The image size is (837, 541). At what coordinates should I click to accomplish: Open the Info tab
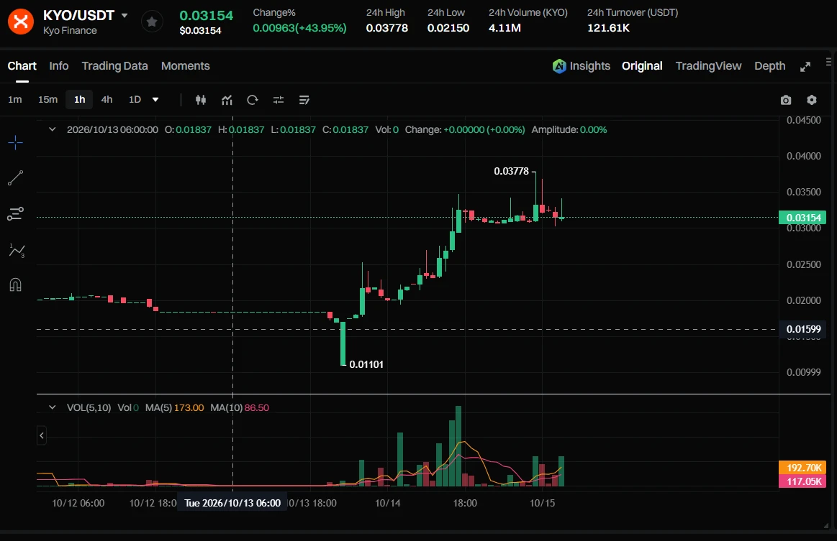(59, 66)
